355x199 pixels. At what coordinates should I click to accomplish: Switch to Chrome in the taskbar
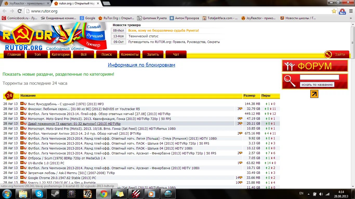(x=104, y=194)
